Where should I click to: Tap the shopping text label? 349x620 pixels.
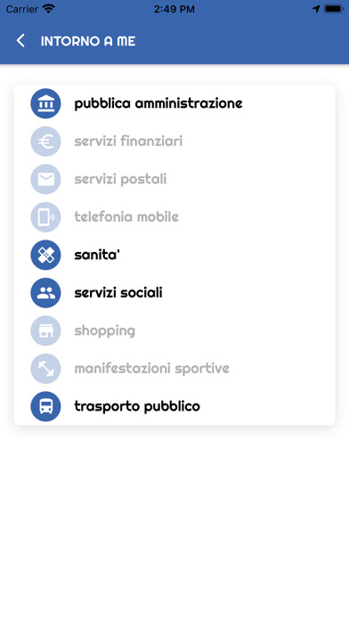pyautogui.click(x=105, y=331)
